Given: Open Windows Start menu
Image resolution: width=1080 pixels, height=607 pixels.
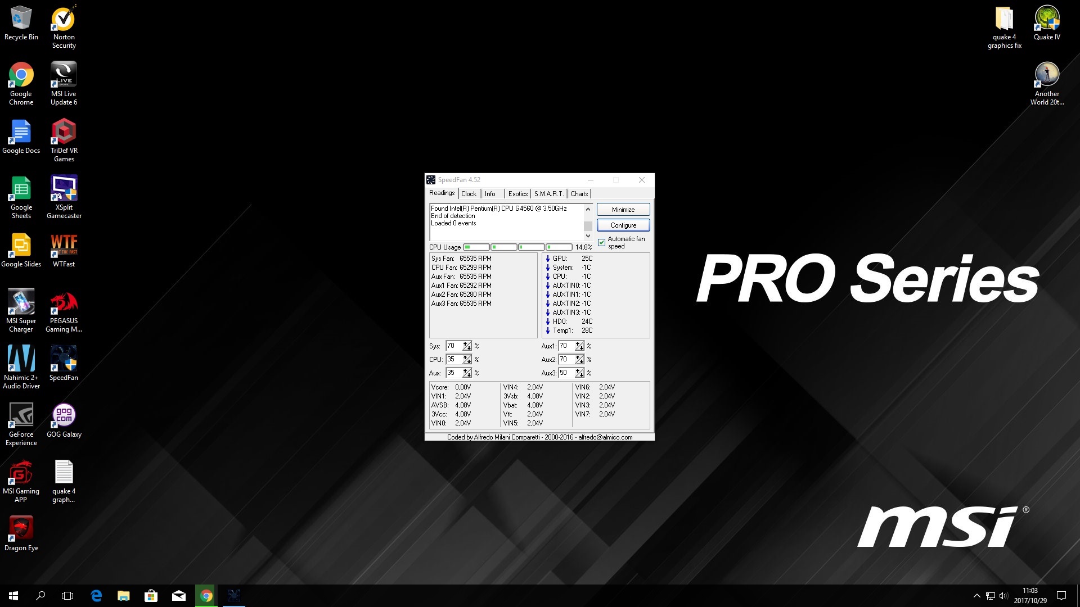Looking at the screenshot, I should coord(13,596).
